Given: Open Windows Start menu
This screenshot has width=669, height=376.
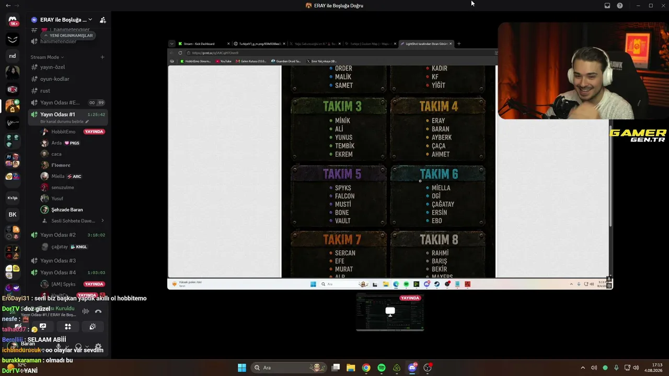Looking at the screenshot, I should tap(241, 368).
